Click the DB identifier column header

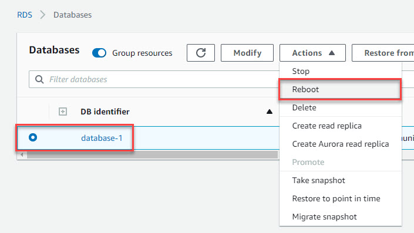click(x=105, y=112)
